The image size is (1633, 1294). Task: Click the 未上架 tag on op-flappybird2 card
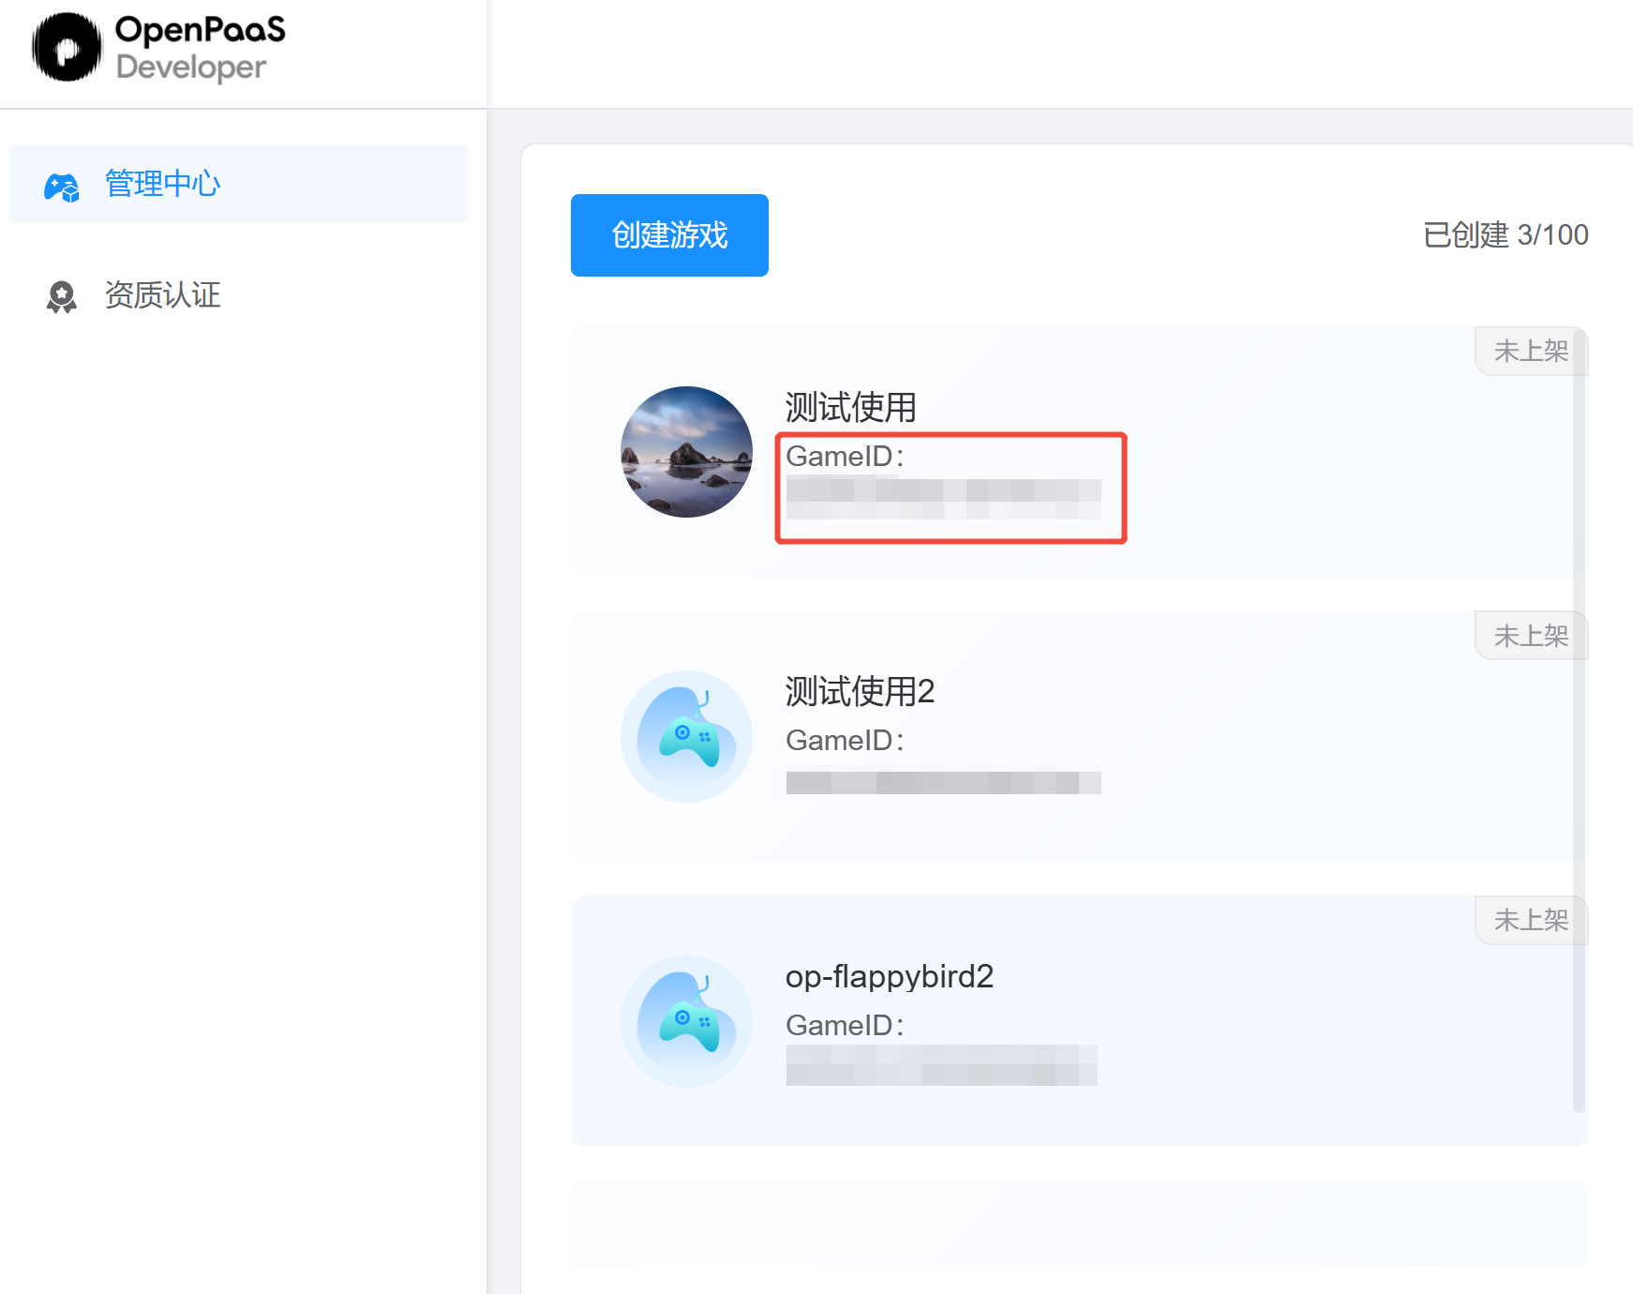(1531, 920)
